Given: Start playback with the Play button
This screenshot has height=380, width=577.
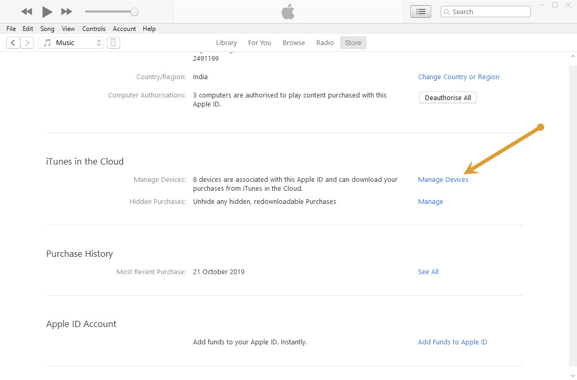Looking at the screenshot, I should (47, 12).
